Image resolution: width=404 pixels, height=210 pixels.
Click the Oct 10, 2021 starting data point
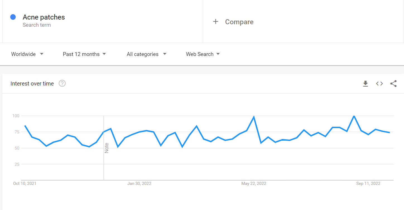coord(25,126)
